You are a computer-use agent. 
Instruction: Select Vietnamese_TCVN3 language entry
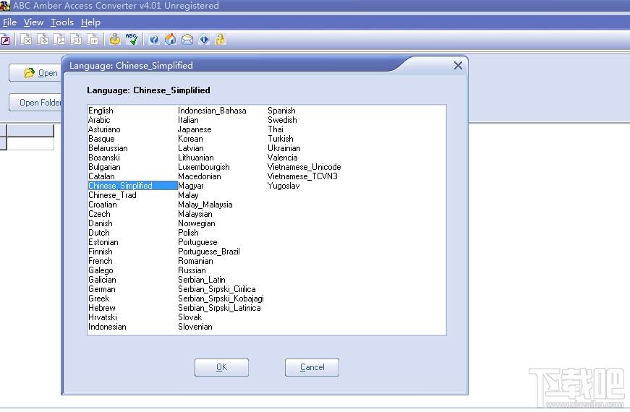click(302, 176)
